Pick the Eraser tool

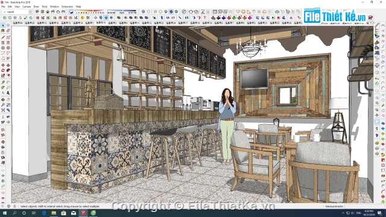tap(8, 31)
